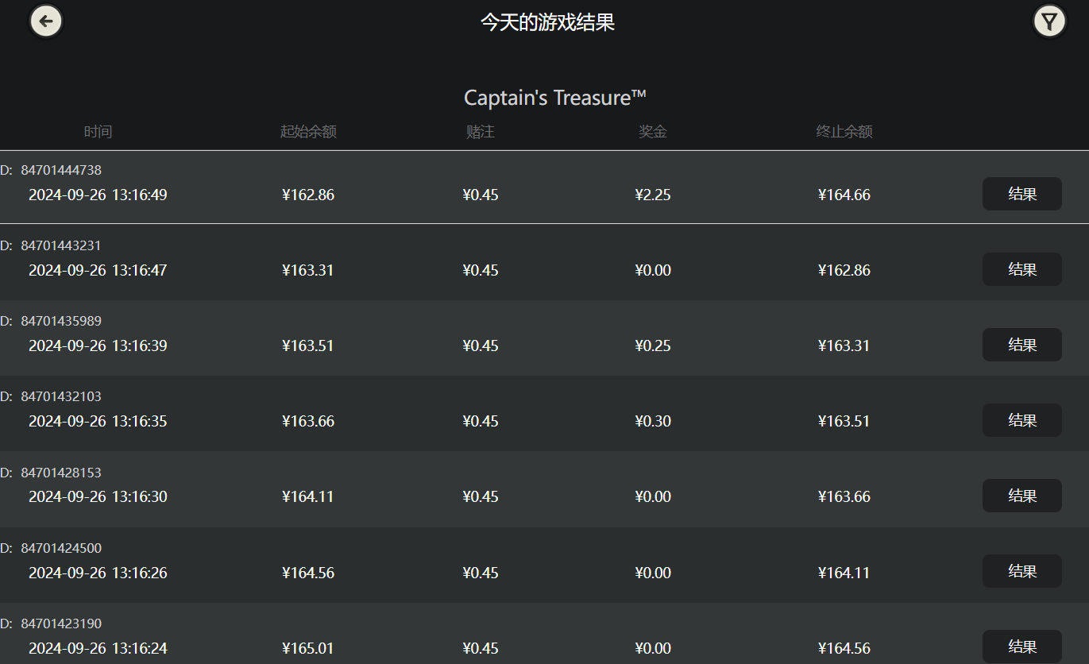Click 结果 for game ID 84701428153
This screenshot has height=664, width=1089.
(1021, 496)
